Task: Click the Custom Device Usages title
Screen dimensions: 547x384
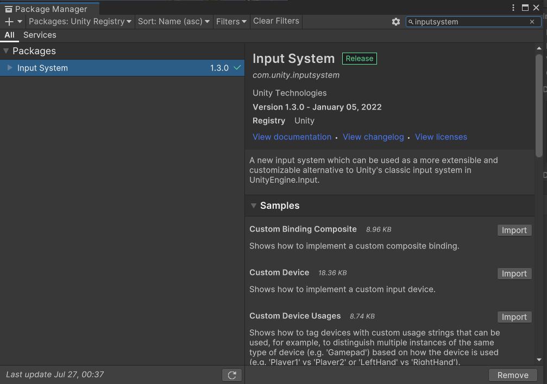Action: click(x=295, y=316)
